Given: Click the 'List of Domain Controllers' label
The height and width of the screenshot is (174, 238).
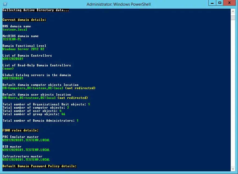Looking at the screenshot, I should (27, 56).
